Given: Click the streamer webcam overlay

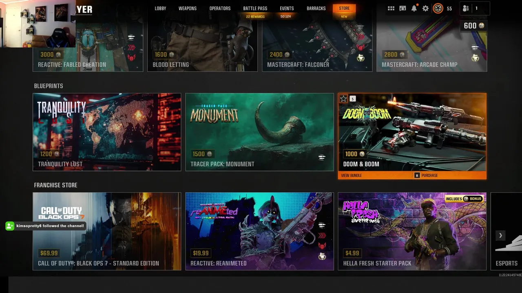Looking at the screenshot, I should (x=38, y=24).
